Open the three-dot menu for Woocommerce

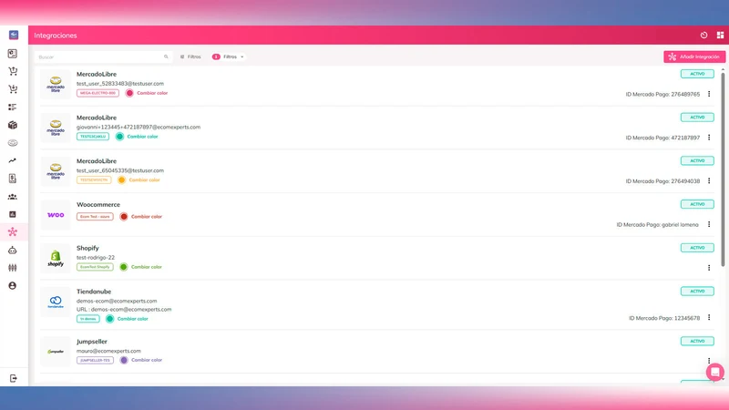pos(709,224)
